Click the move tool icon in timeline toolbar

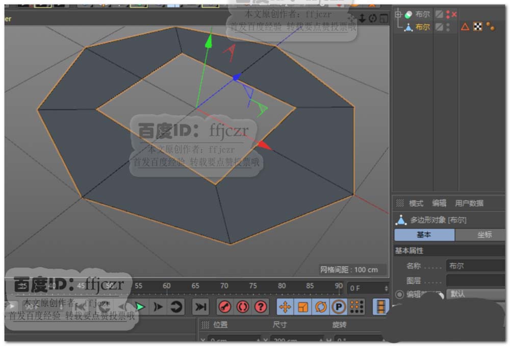[286, 307]
